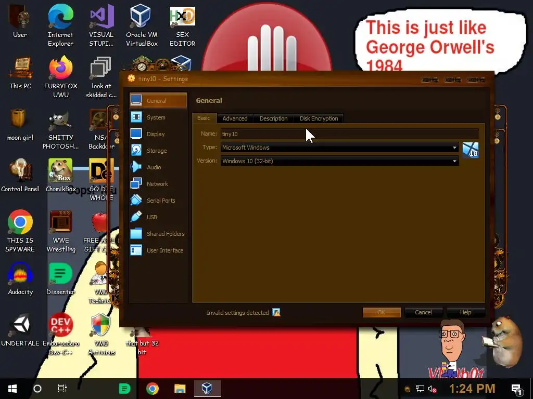Click the 1:24 PM taskbar clock
The width and height of the screenshot is (533, 399).
472,389
